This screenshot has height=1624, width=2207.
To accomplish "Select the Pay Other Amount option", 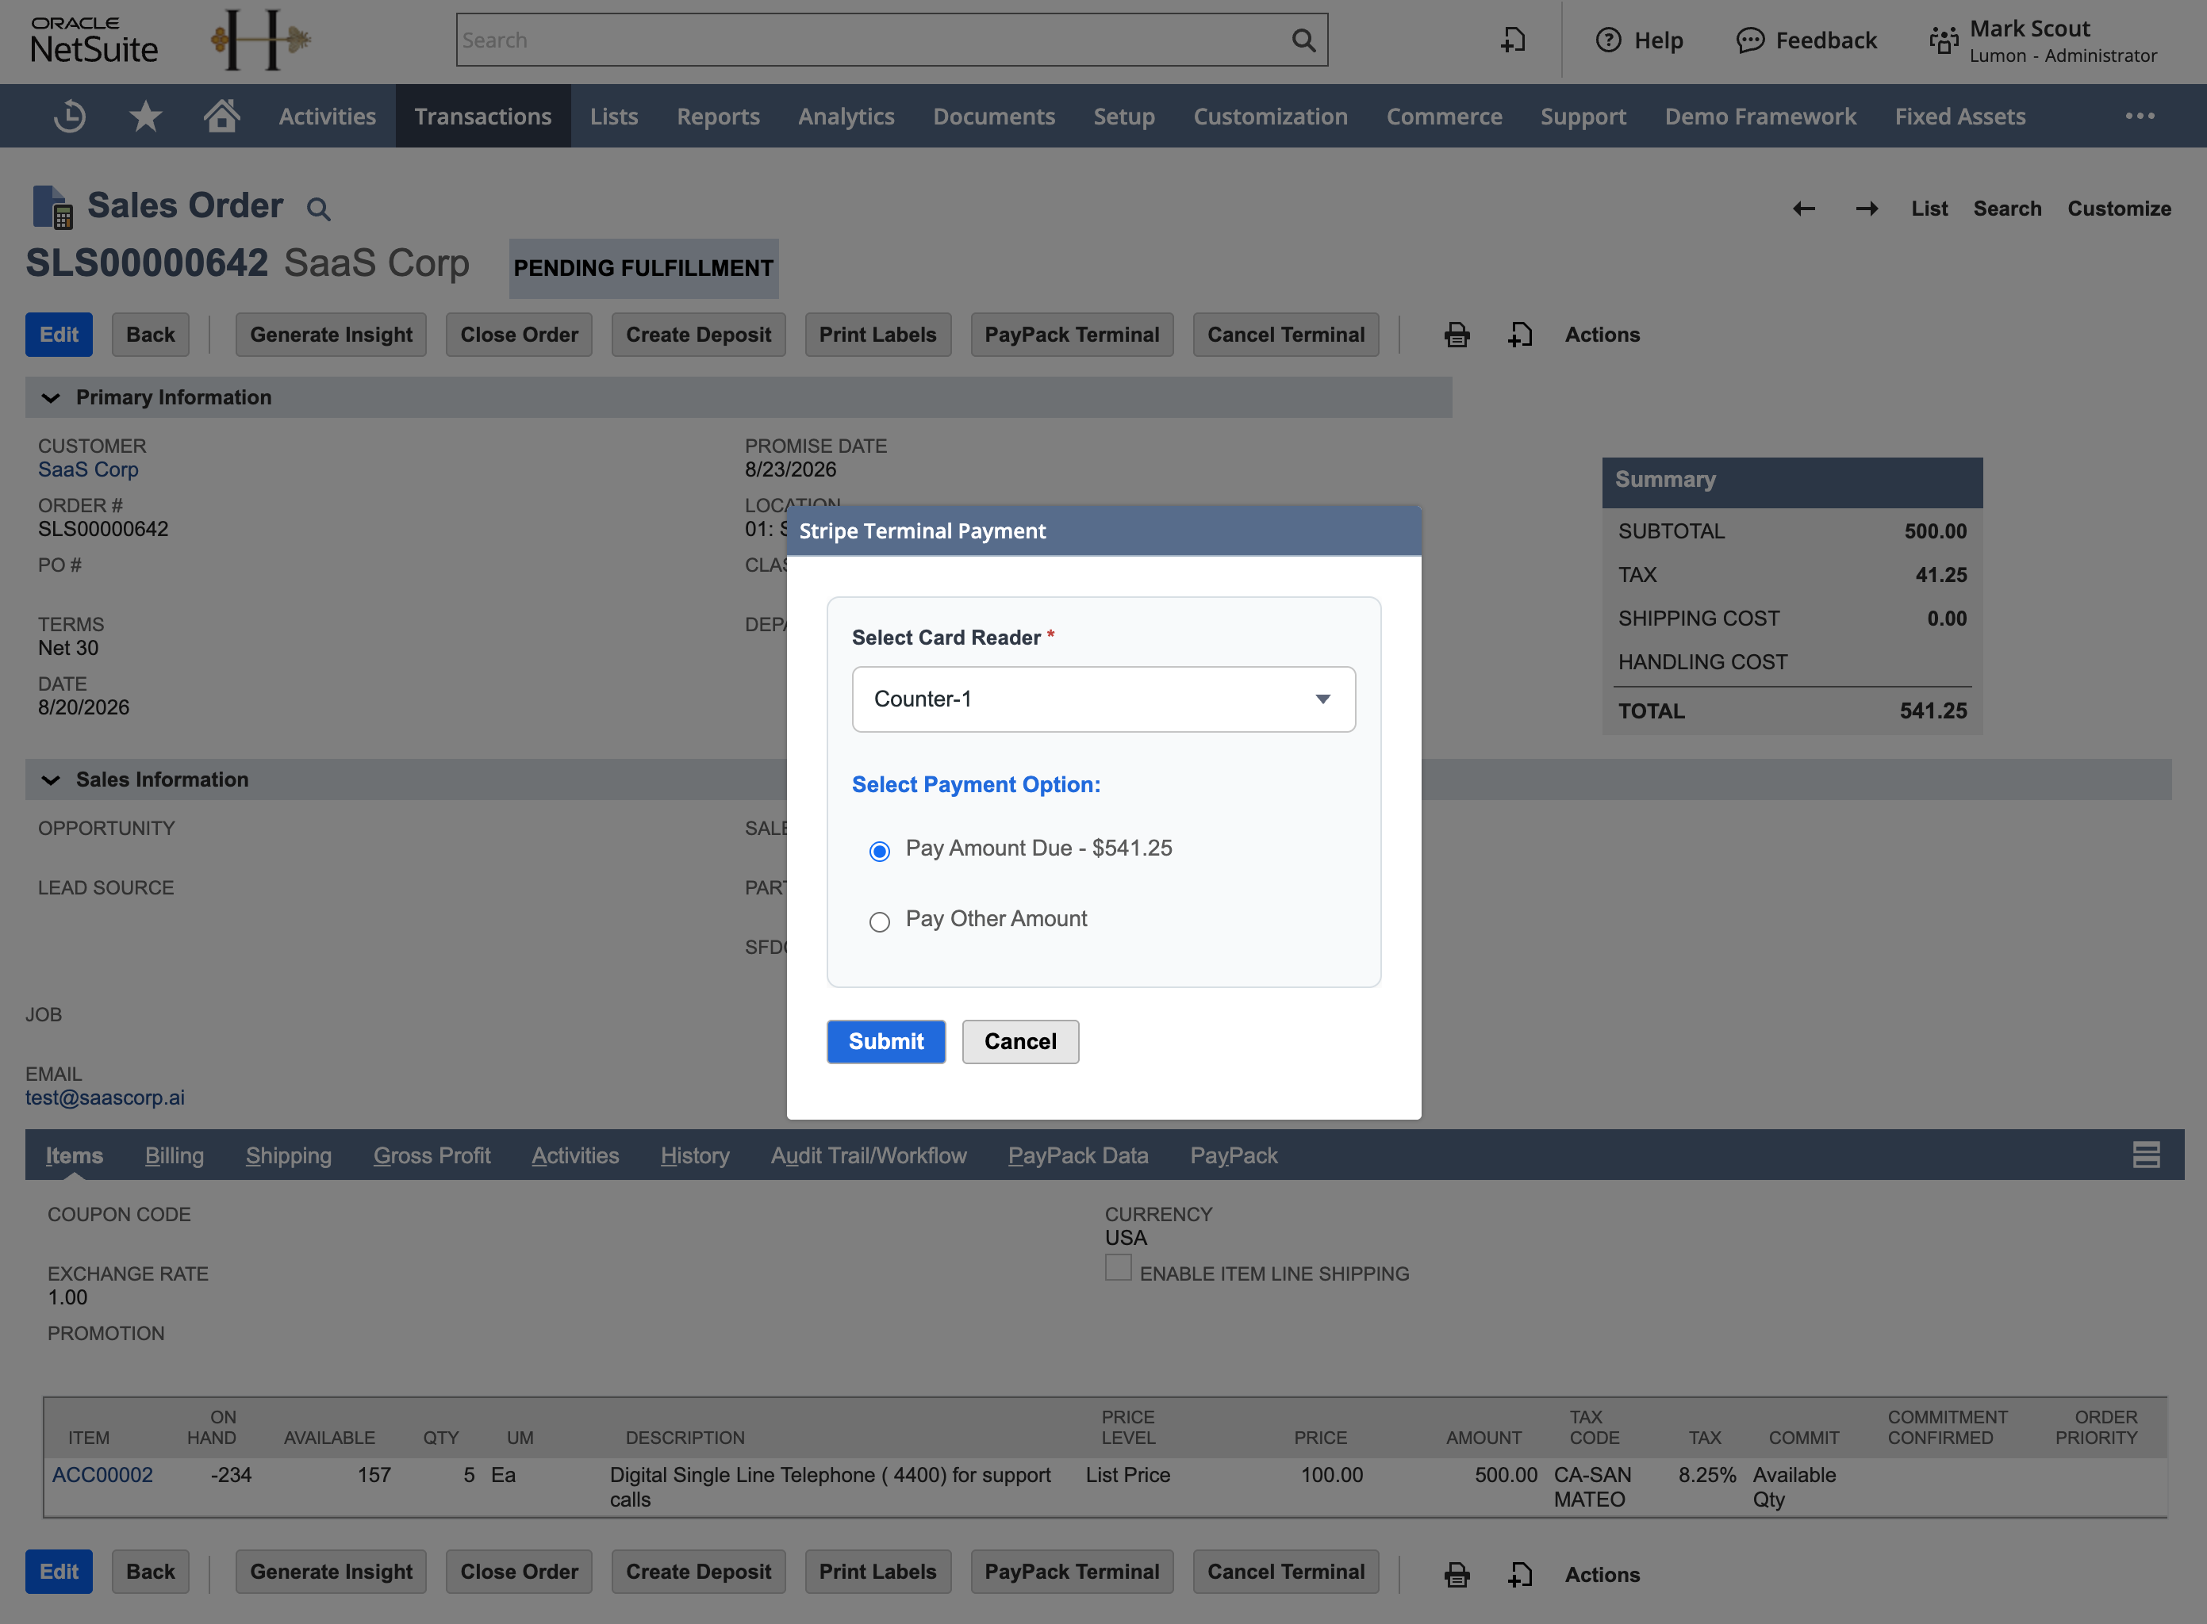I will click(x=879, y=922).
